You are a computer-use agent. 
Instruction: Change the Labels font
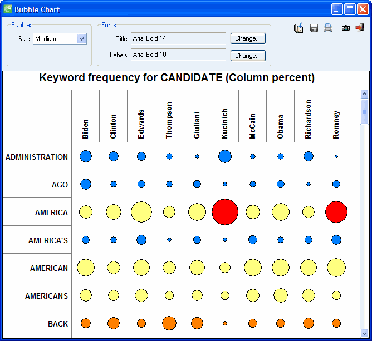(x=248, y=56)
